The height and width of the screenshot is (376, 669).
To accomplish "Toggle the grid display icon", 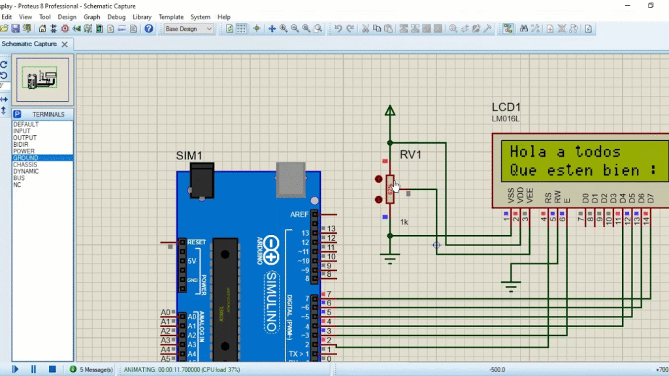I will click(x=241, y=29).
